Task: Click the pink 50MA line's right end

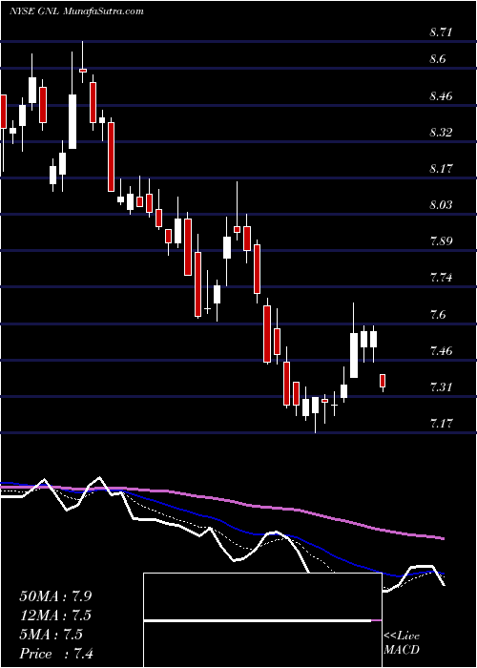Action: (x=443, y=539)
